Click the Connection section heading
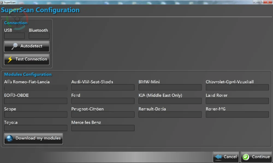The image size is (273, 163). [16, 23]
